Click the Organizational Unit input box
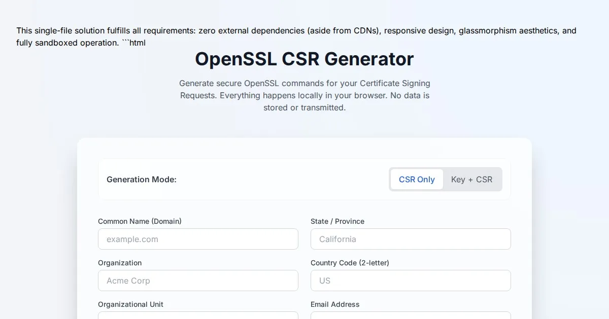 click(198, 315)
